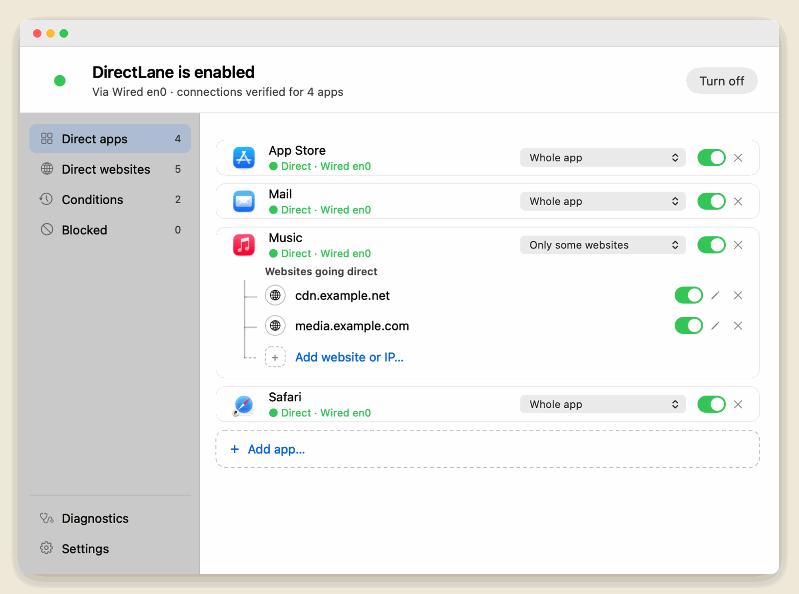Edit media.example.com with the pencil icon

pyautogui.click(x=715, y=326)
